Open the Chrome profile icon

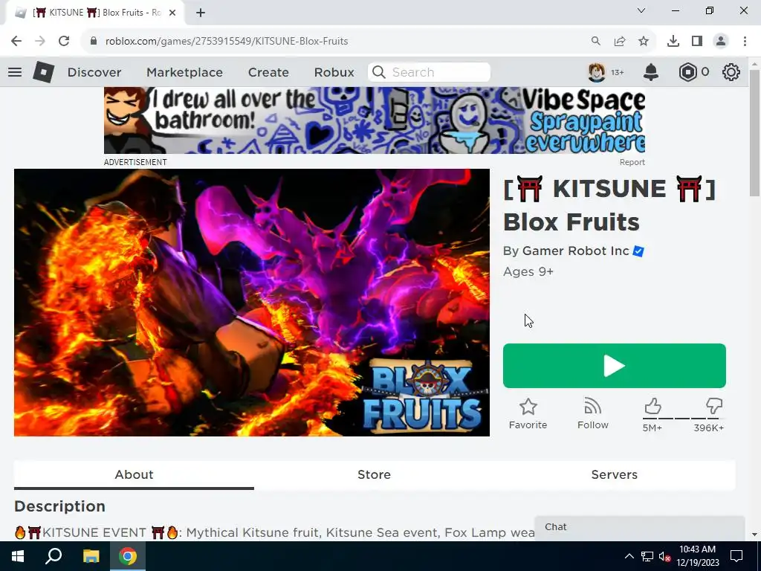point(721,41)
